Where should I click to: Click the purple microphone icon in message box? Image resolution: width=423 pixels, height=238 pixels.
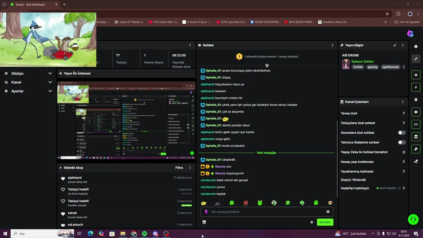click(206, 212)
